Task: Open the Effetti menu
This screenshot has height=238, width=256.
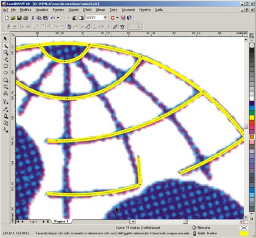Action: [x=87, y=10]
